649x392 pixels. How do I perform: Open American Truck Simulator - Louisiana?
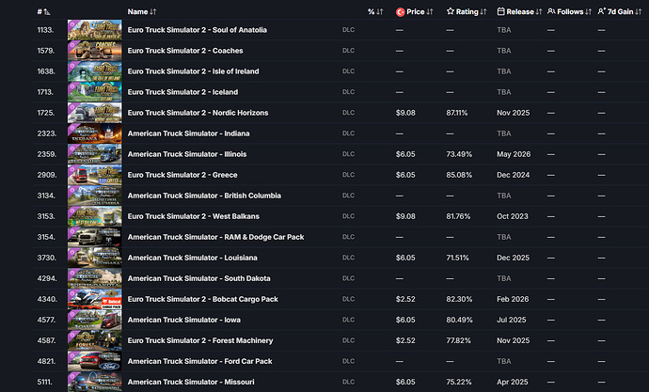click(193, 258)
